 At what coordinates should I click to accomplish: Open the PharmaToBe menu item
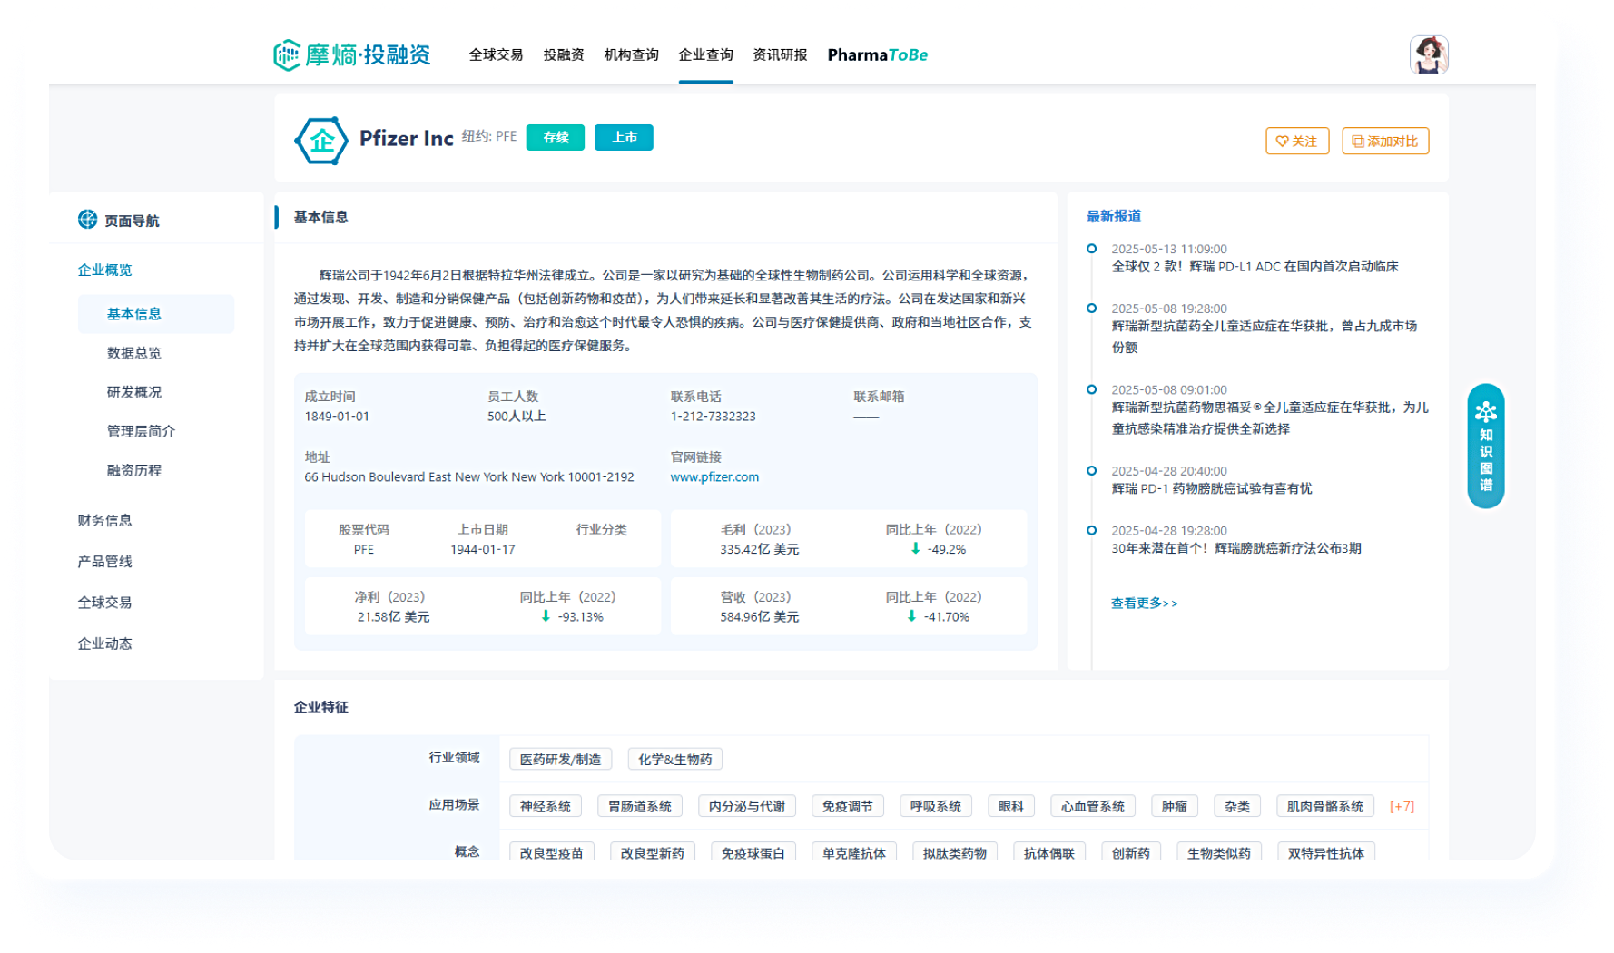pyautogui.click(x=877, y=54)
